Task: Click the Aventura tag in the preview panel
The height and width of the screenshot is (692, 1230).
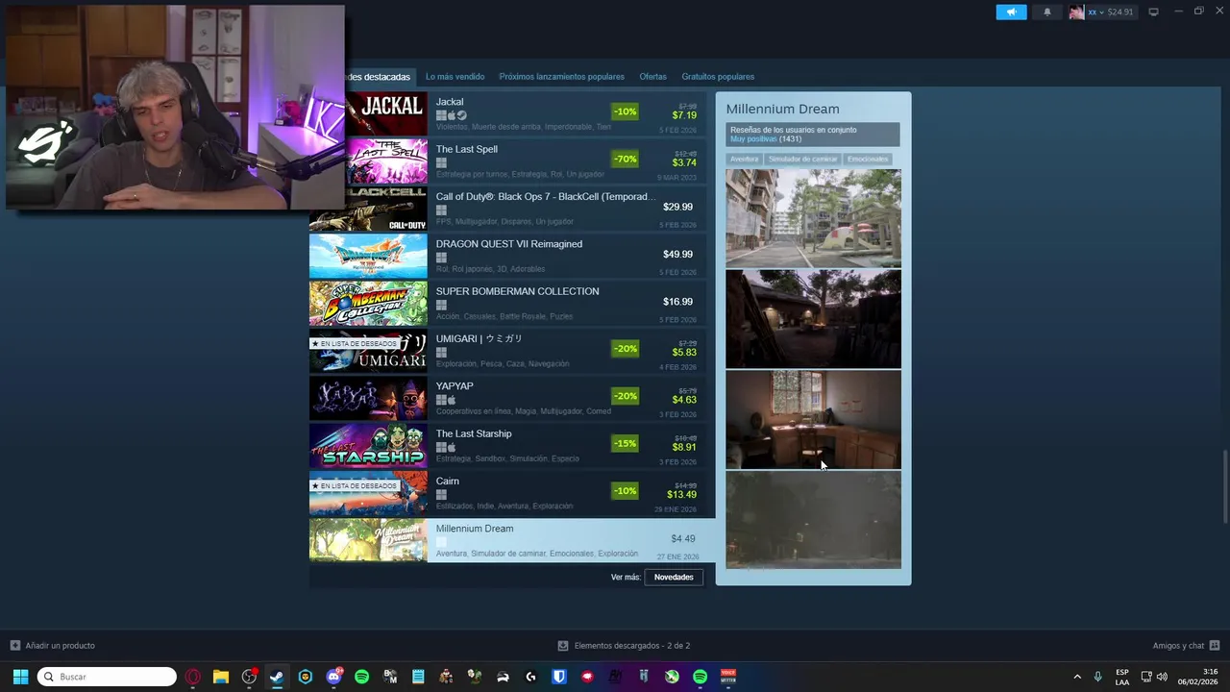Action: click(744, 159)
